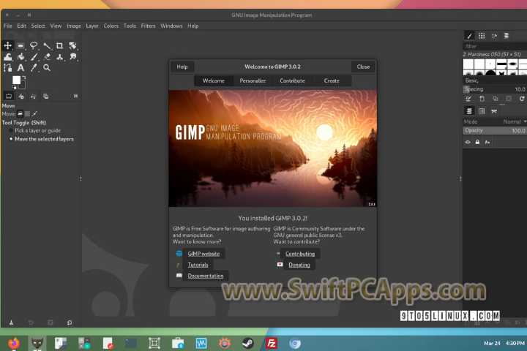Image resolution: width=527 pixels, height=351 pixels.
Task: Set Move mode to selection
Action: [x=27, y=114]
